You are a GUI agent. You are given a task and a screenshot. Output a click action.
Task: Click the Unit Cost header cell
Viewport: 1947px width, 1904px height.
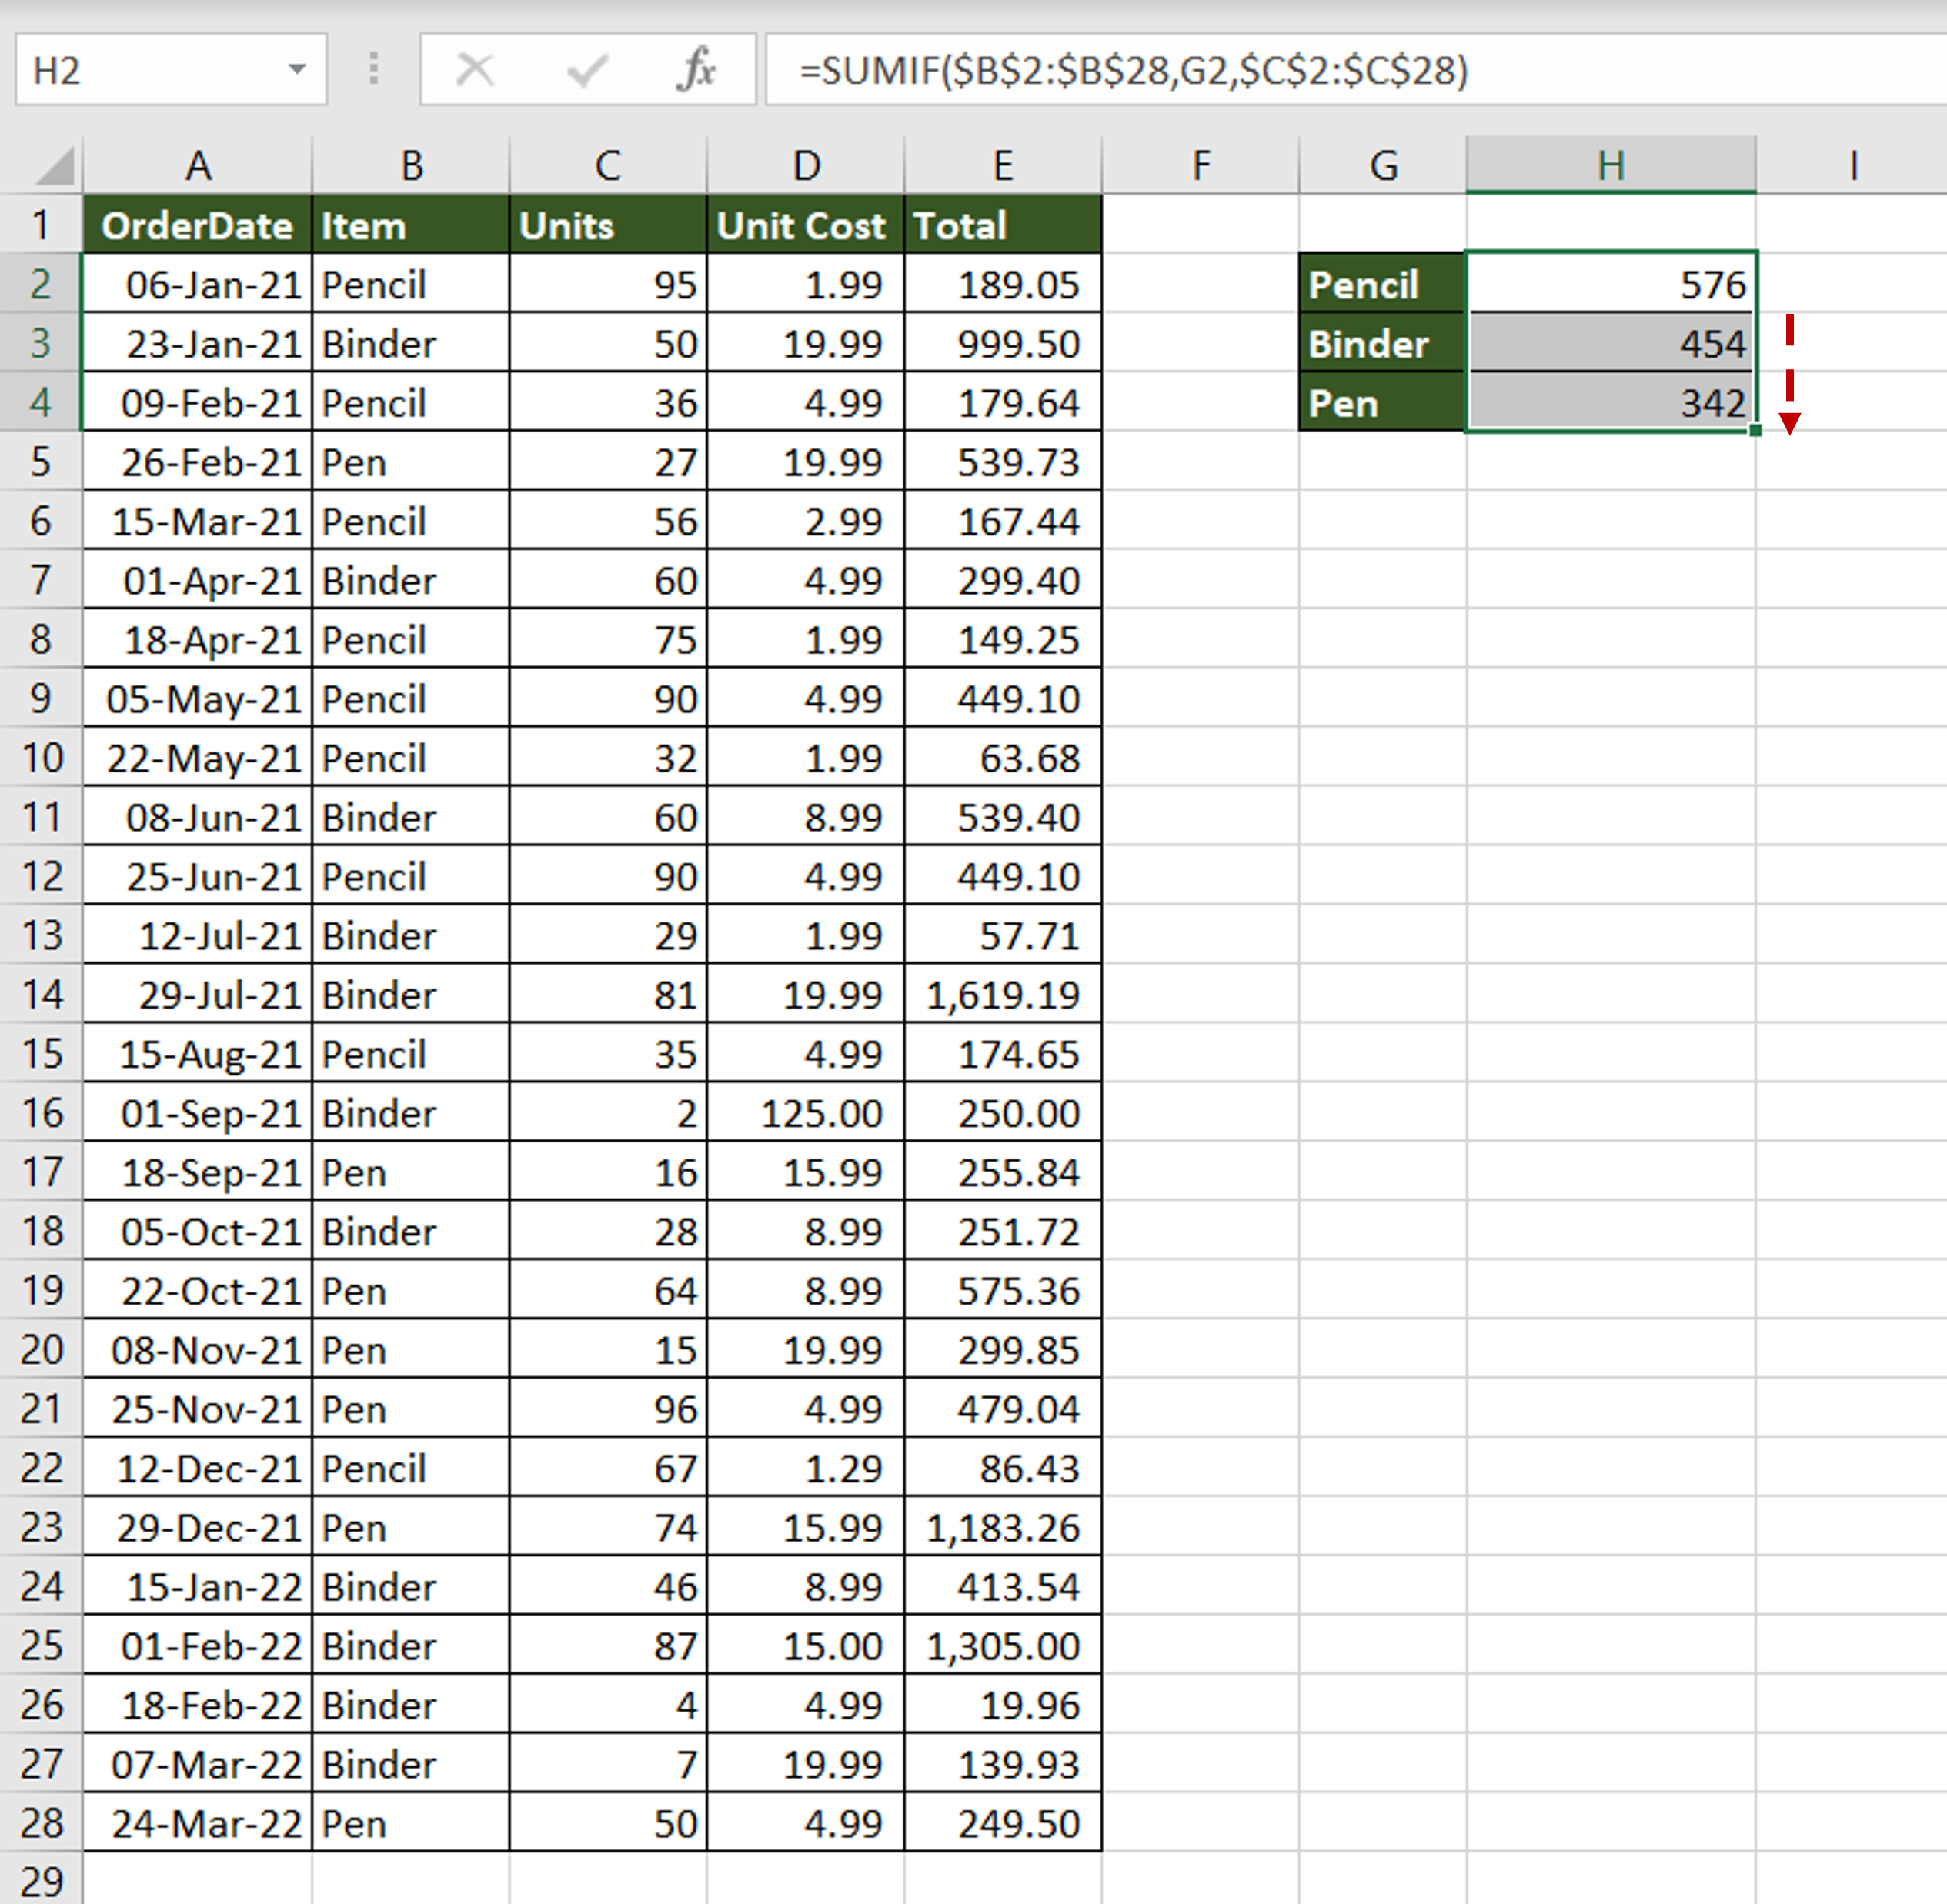pyautogui.click(x=806, y=224)
